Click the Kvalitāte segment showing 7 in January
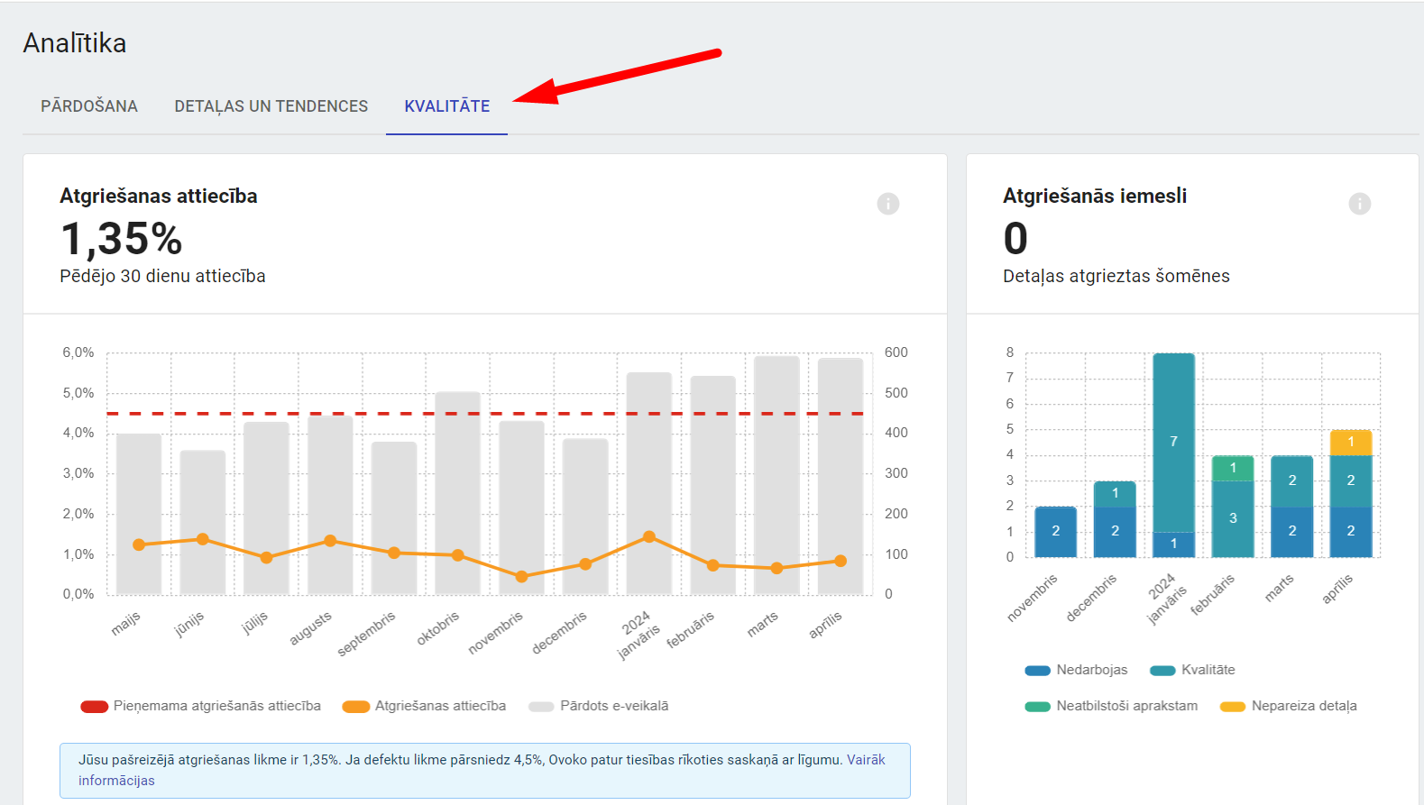Viewport: 1424px width, 805px height. click(1173, 442)
